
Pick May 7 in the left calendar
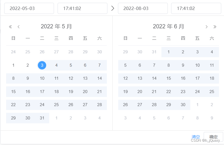(x=100, y=65)
